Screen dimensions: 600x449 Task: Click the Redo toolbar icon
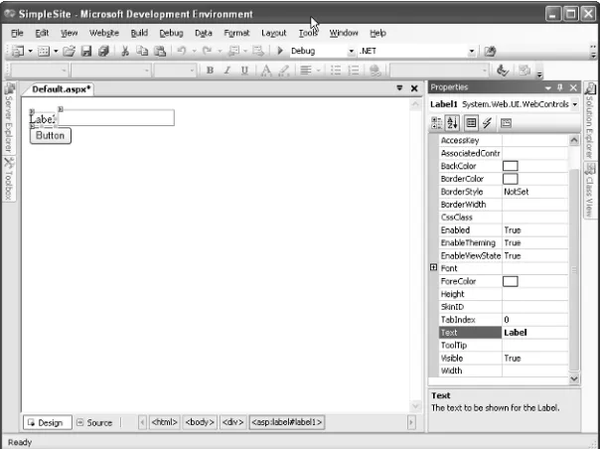pyautogui.click(x=207, y=51)
